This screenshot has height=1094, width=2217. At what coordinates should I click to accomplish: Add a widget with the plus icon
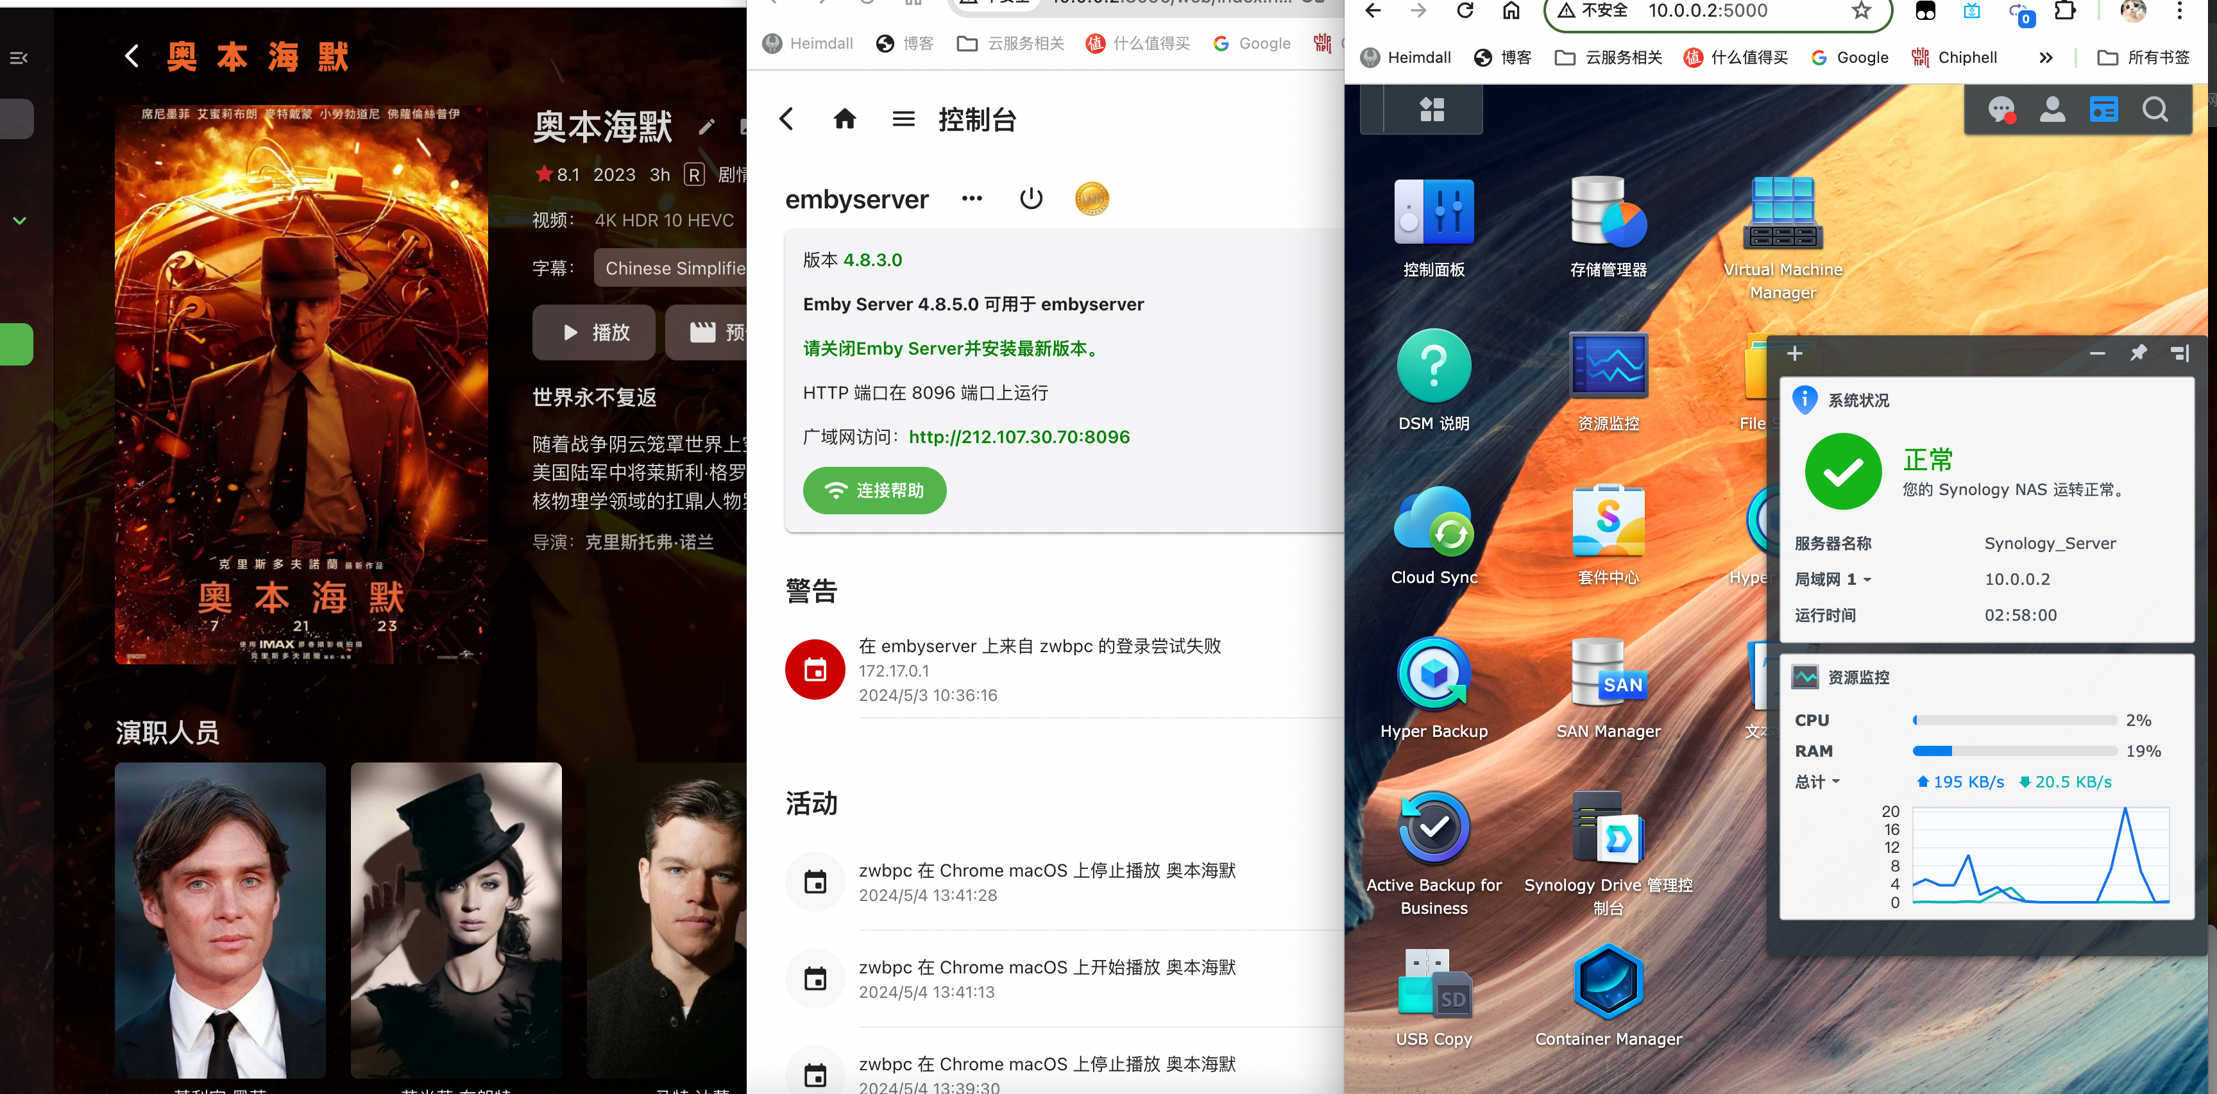click(x=1794, y=353)
